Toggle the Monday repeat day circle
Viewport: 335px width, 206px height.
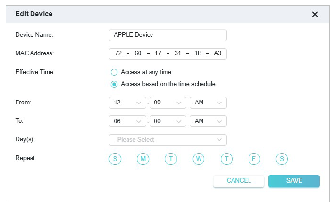tap(143, 158)
